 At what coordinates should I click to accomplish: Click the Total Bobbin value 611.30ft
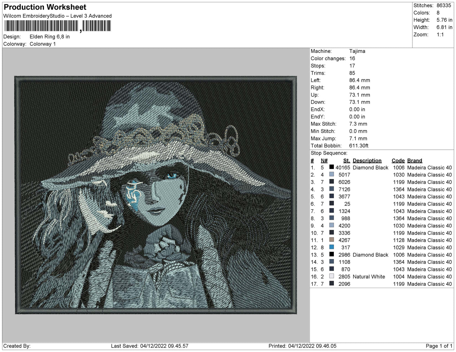pyautogui.click(x=359, y=146)
